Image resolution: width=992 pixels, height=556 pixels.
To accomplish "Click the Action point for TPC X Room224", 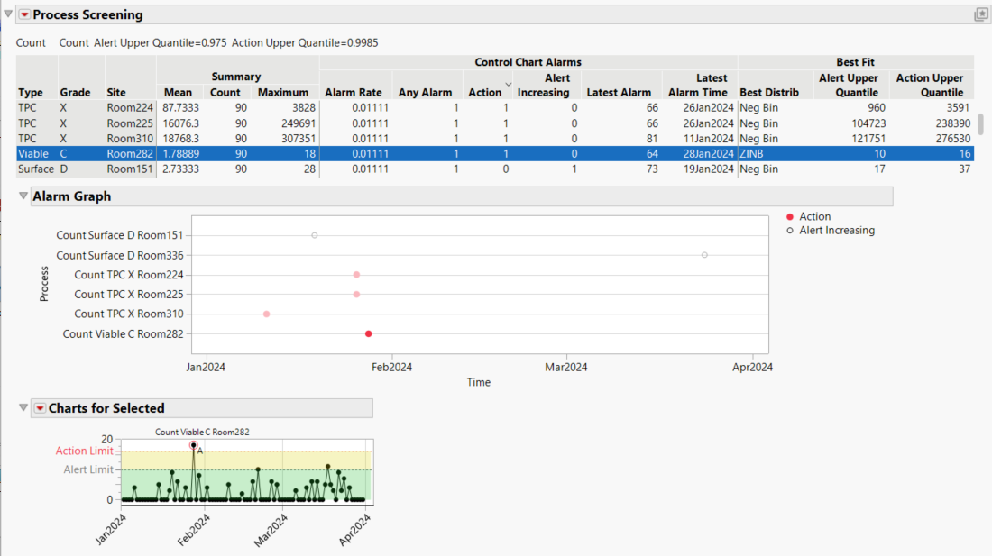I will (356, 275).
